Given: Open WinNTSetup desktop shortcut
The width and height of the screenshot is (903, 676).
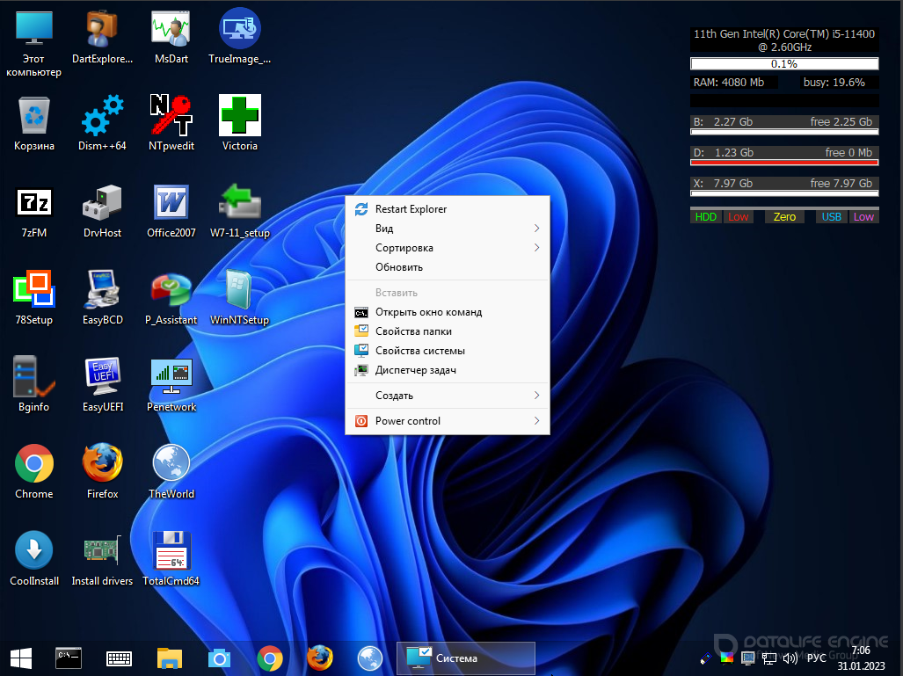Looking at the screenshot, I should point(239,291).
